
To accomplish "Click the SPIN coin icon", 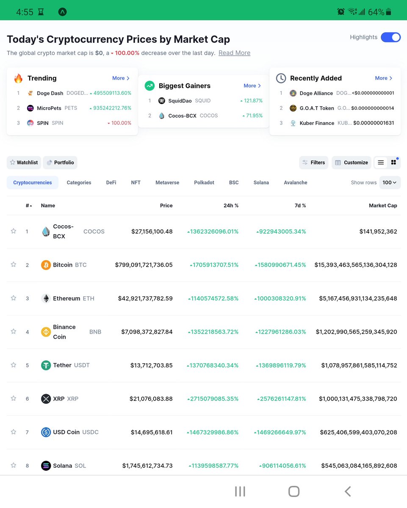I will tap(30, 123).
